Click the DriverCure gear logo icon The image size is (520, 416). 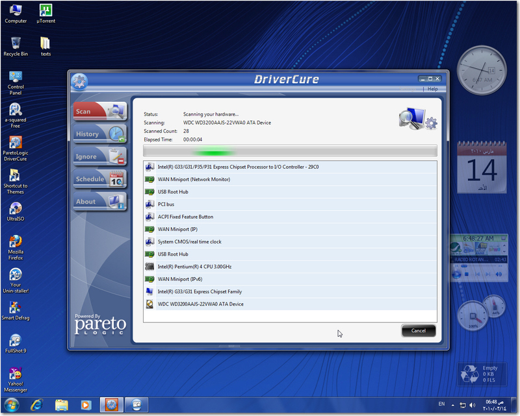pos(79,82)
